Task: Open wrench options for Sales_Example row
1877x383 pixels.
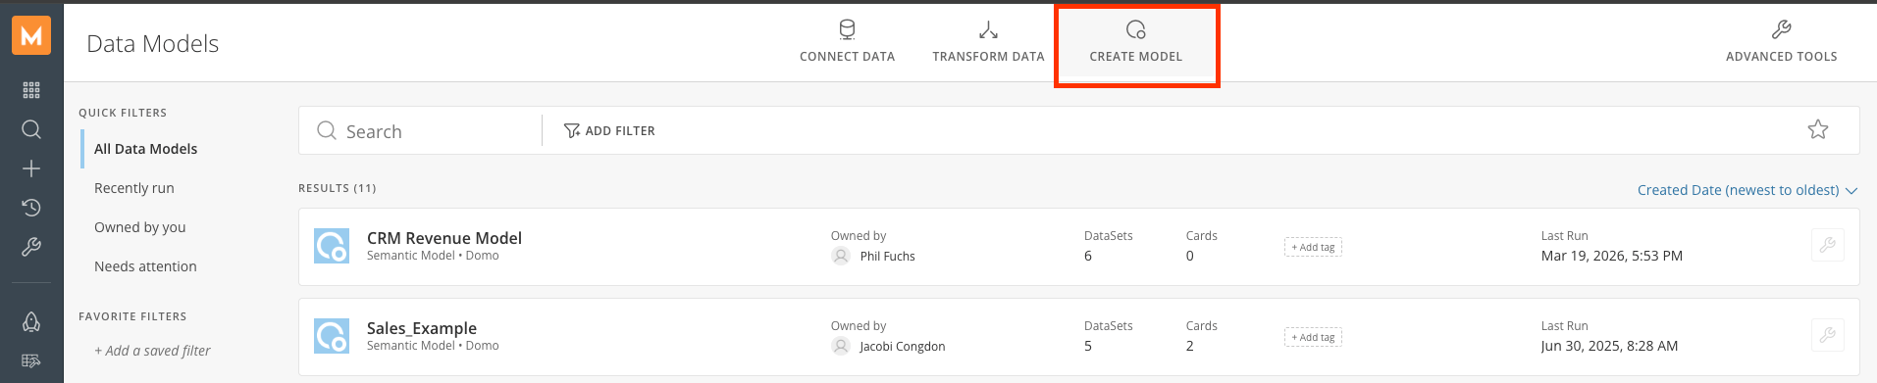Action: tap(1828, 335)
